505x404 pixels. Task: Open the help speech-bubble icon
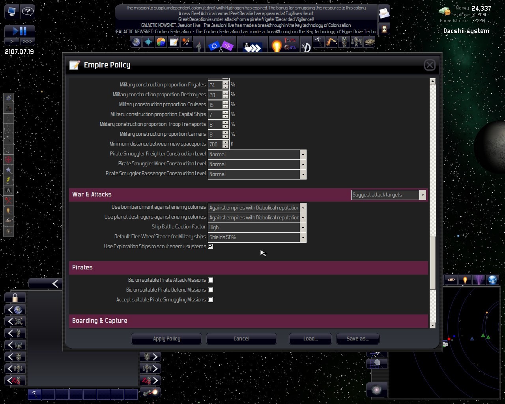click(28, 11)
